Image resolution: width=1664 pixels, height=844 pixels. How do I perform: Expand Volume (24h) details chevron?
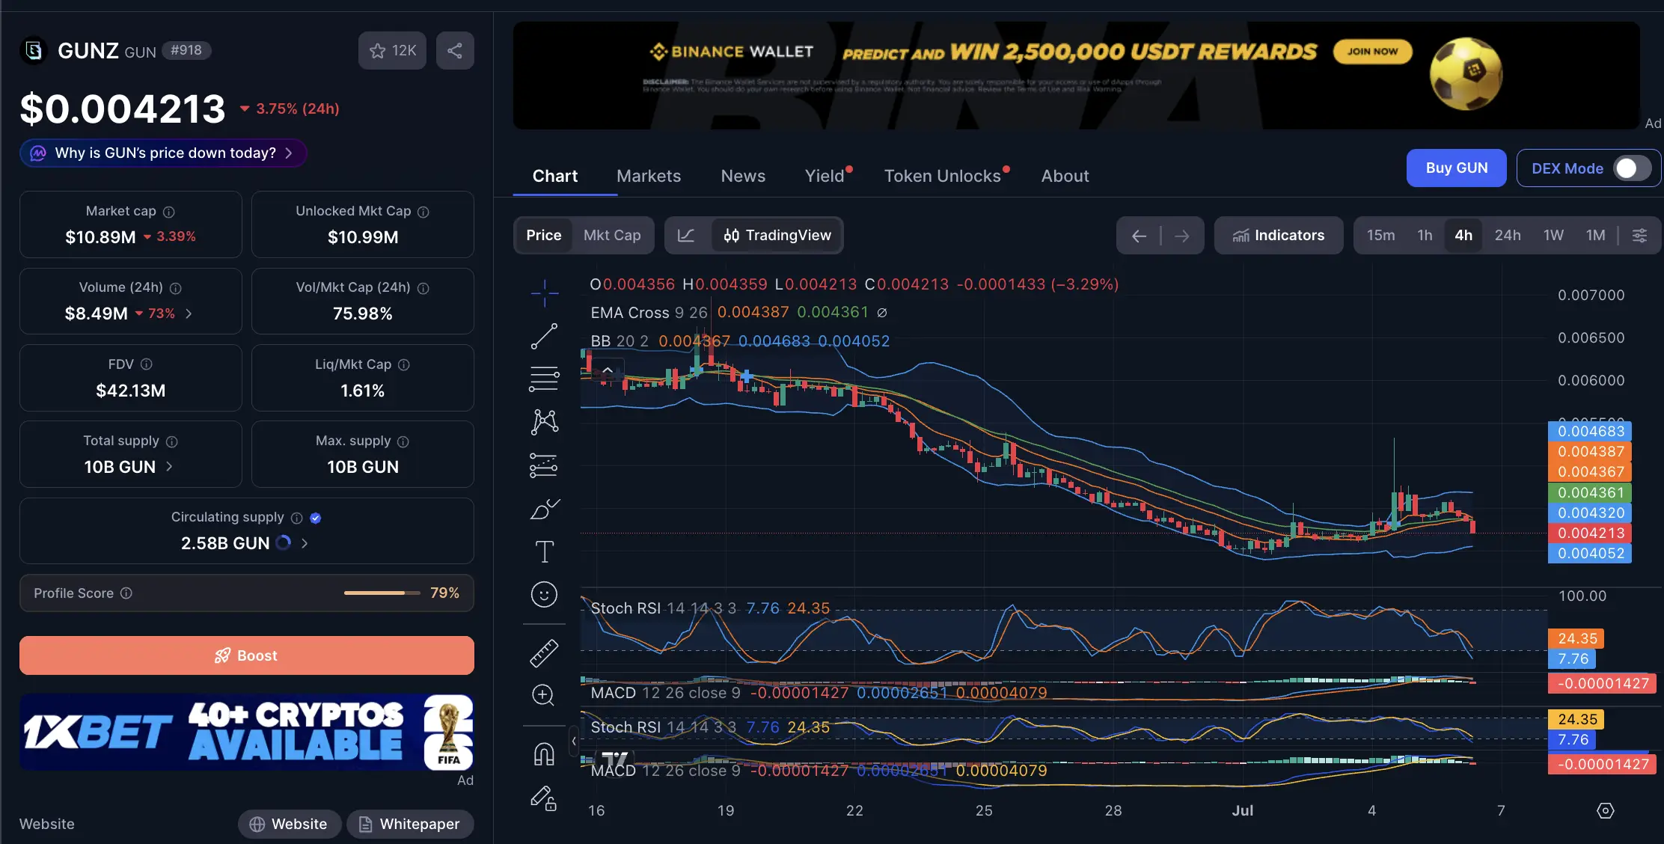click(189, 314)
